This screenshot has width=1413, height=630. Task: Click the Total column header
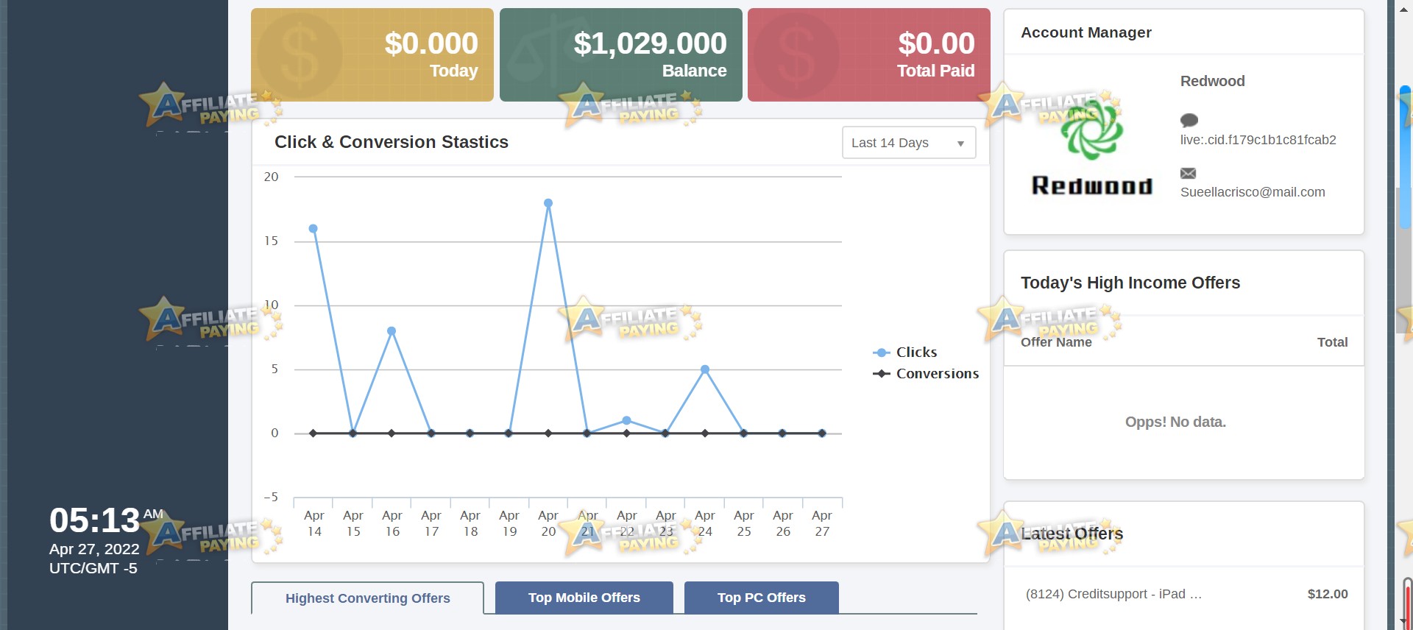(1332, 342)
